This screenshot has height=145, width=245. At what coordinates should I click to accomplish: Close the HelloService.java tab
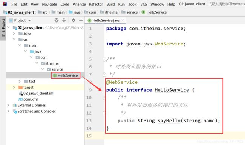pos(122,20)
